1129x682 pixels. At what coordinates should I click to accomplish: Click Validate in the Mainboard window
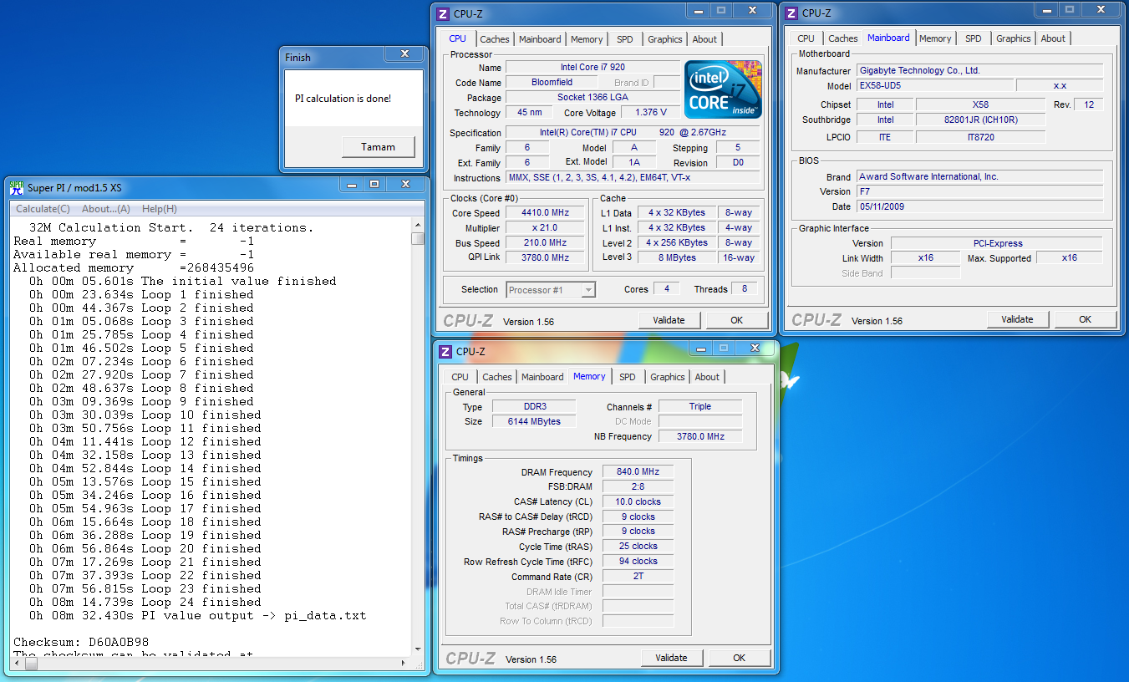pos(1017,319)
